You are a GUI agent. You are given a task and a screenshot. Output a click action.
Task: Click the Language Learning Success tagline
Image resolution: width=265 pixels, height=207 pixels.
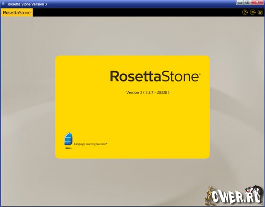click(90, 144)
